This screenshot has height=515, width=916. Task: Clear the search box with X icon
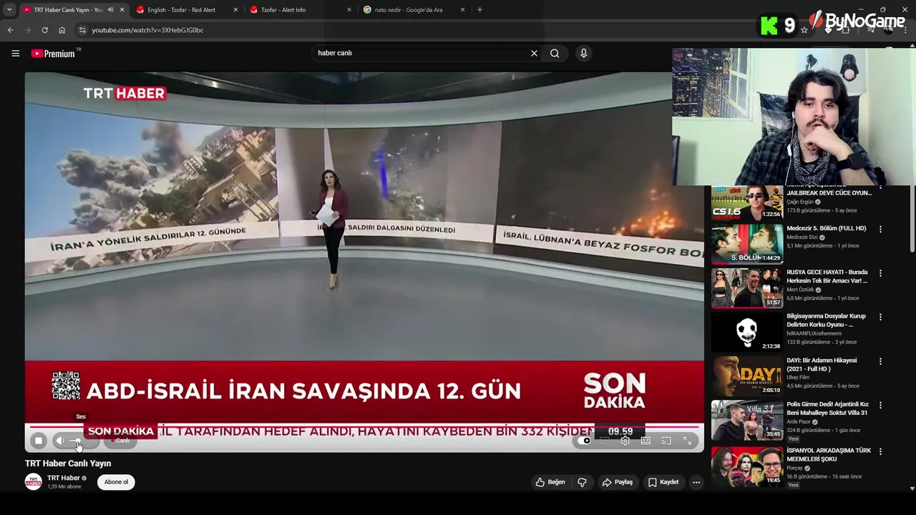coord(534,53)
